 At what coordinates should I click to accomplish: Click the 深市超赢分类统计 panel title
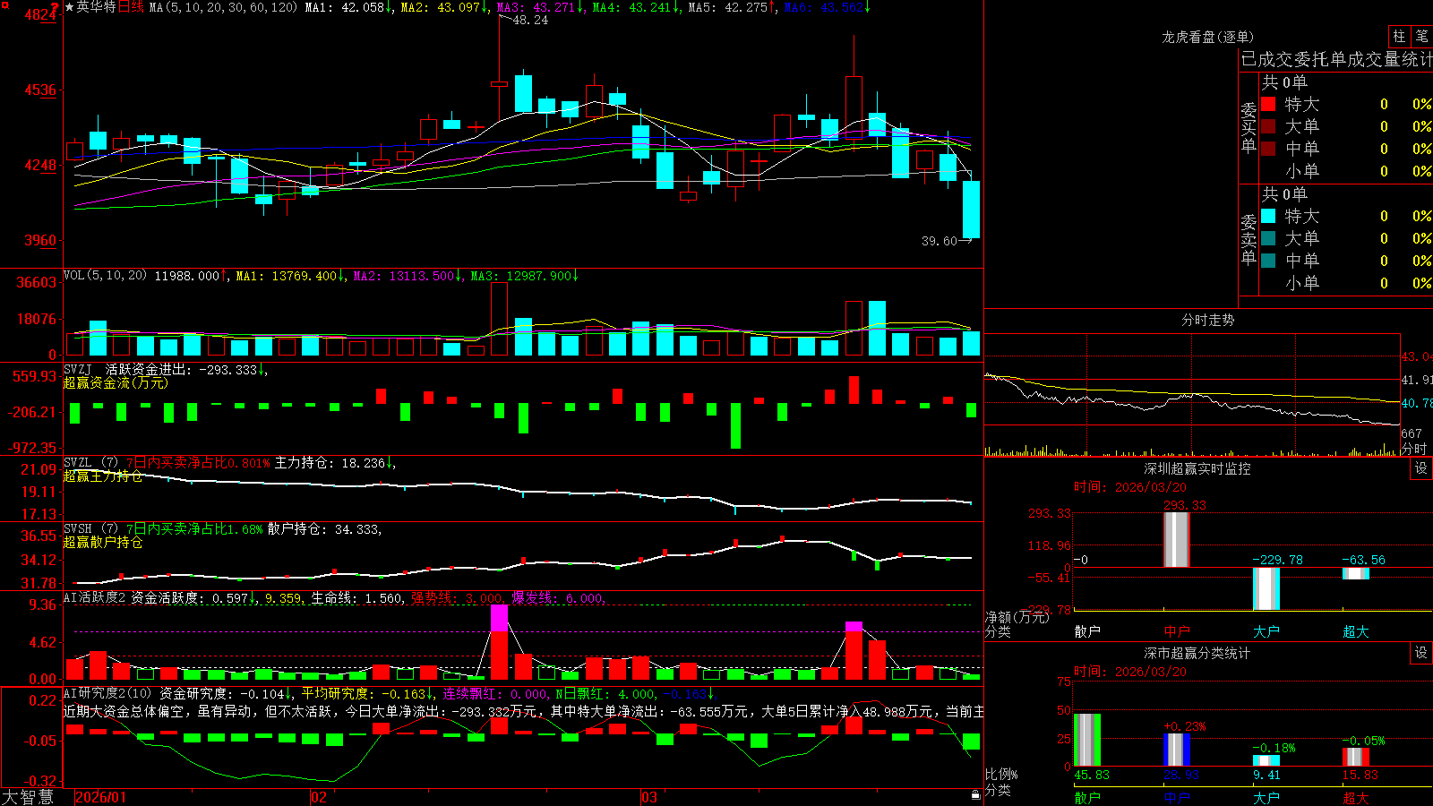point(1197,653)
